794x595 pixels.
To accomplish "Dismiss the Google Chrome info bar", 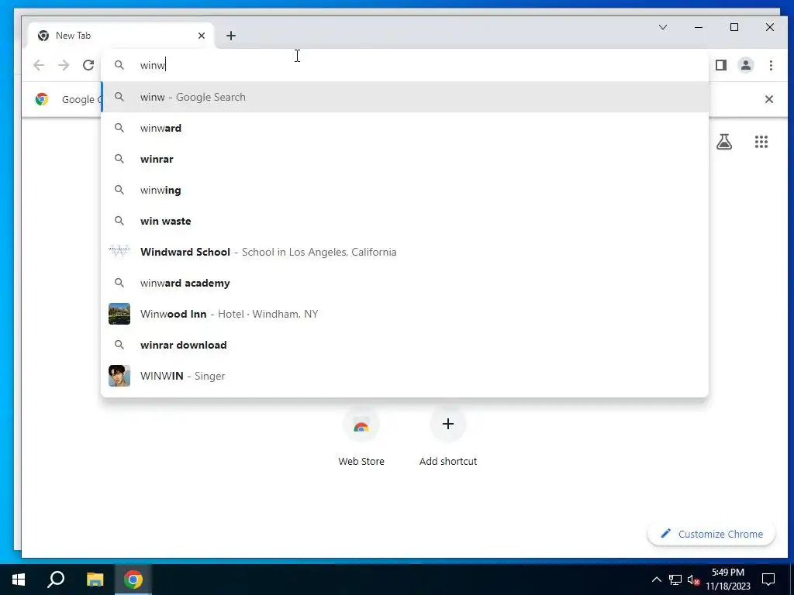I will click(x=768, y=99).
